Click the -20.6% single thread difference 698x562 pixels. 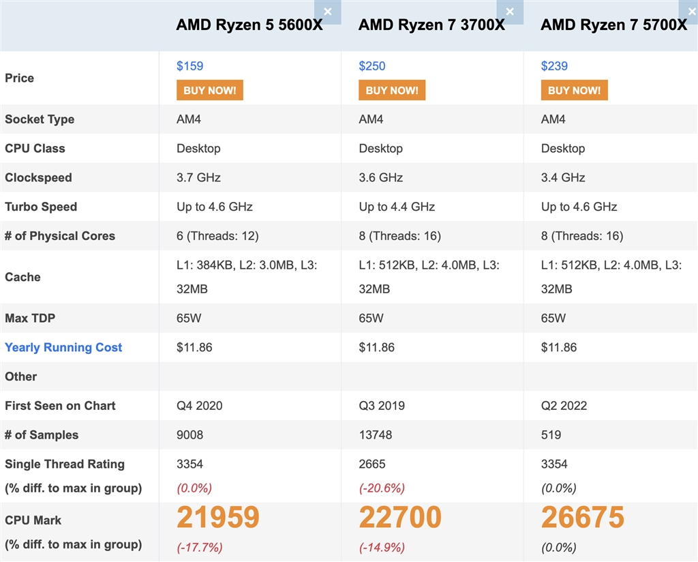coord(382,488)
